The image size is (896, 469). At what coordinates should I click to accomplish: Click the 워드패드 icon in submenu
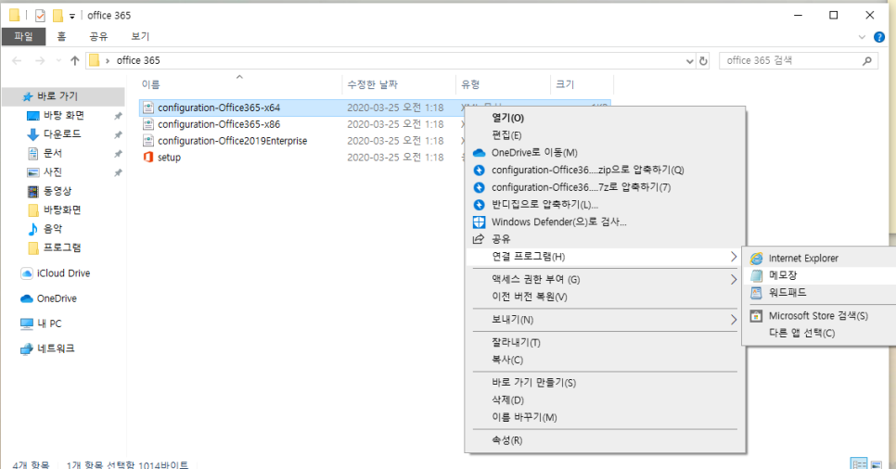756,293
